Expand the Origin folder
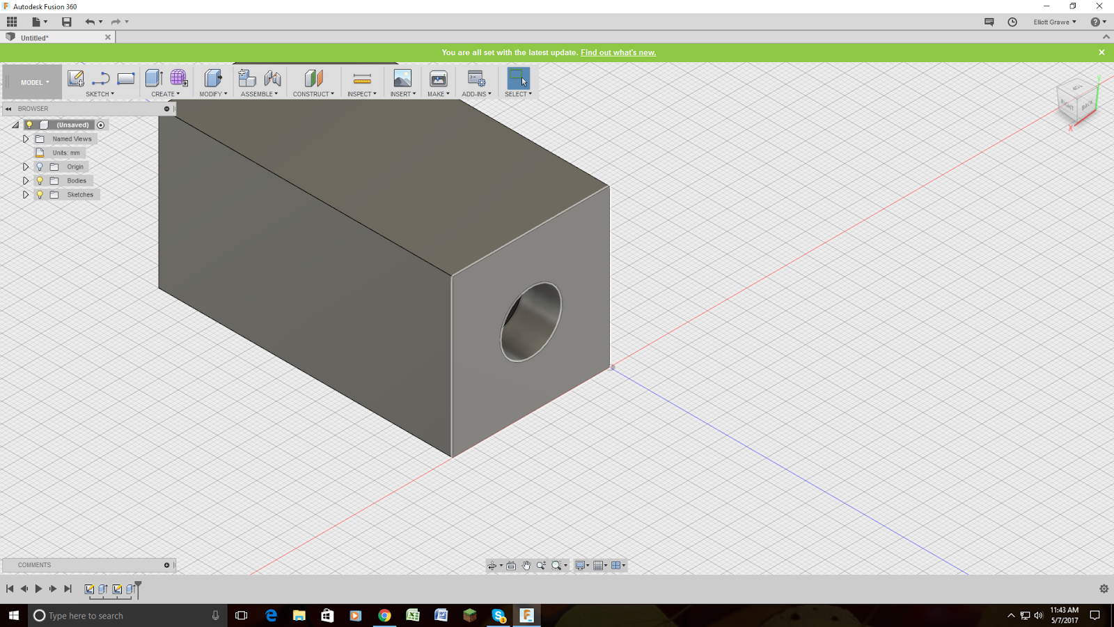The image size is (1114, 627). (26, 167)
